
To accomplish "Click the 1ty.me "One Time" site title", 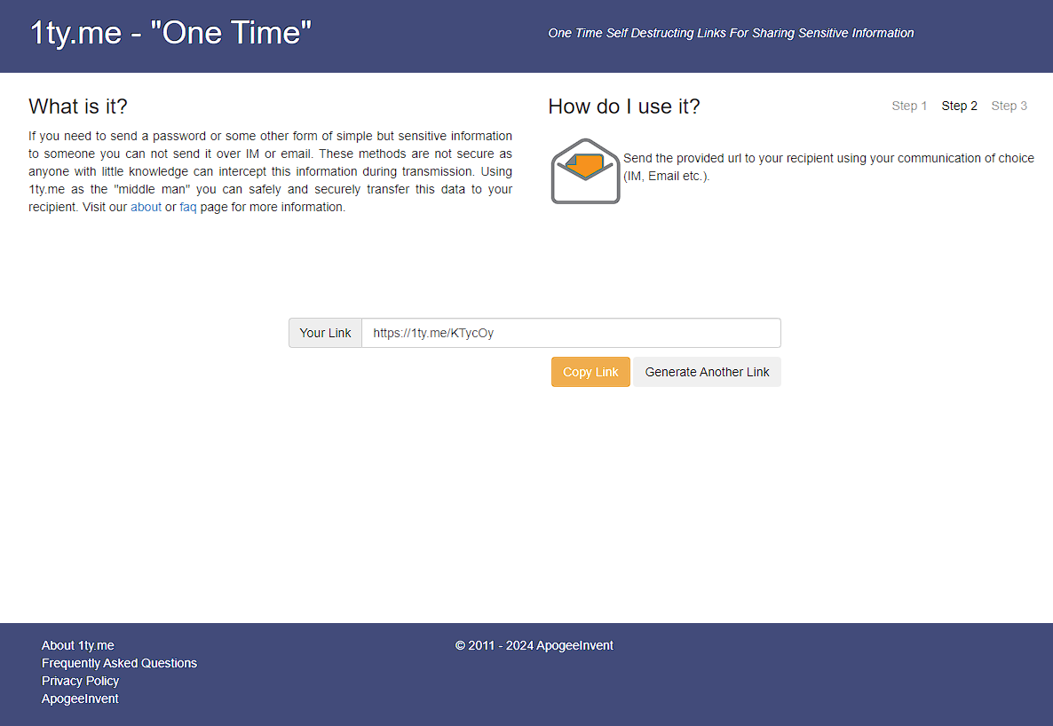I will pyautogui.click(x=170, y=33).
